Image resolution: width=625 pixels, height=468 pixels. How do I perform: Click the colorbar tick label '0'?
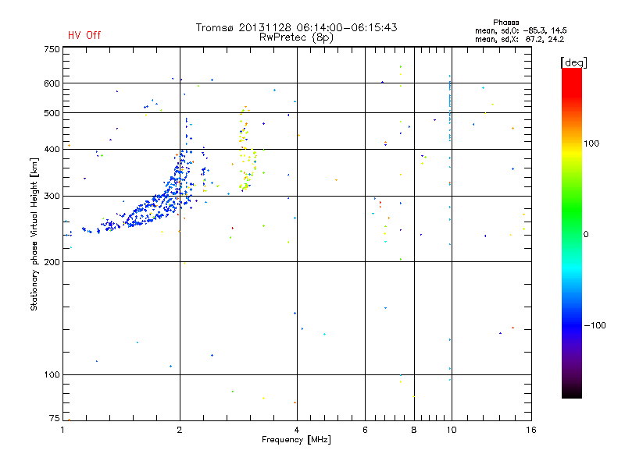pyautogui.click(x=586, y=235)
